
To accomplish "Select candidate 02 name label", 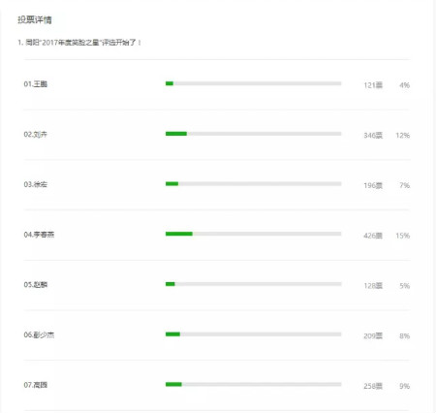I will coord(36,134).
